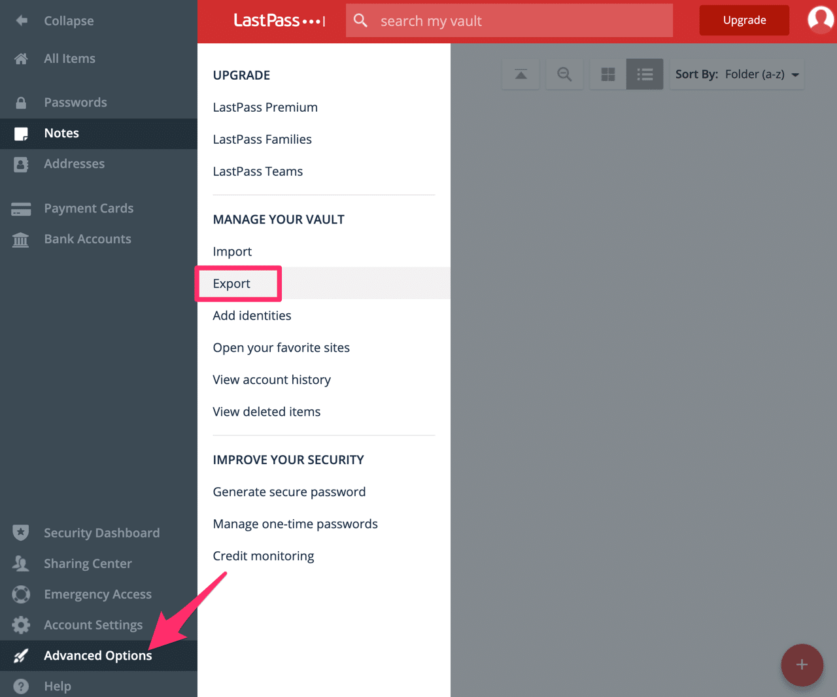Select Advanced Options label

(x=98, y=656)
